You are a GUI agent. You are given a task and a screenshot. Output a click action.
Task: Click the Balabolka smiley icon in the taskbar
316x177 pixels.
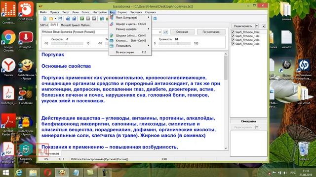pos(62,173)
